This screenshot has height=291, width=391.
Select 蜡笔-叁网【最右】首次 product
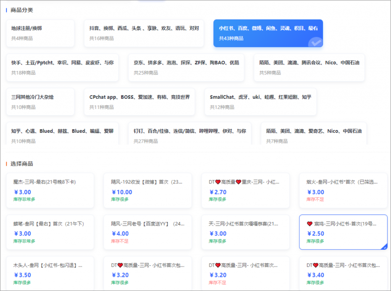50,232
